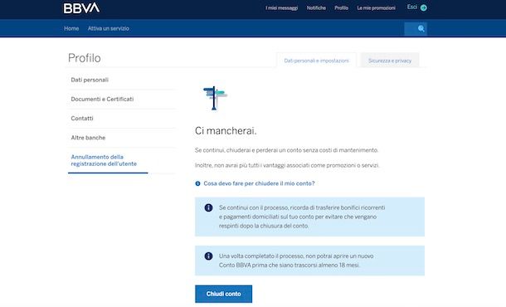Viewport: 506px width, 307px height.
Task: Open I miei messaggi
Action: tap(281, 8)
